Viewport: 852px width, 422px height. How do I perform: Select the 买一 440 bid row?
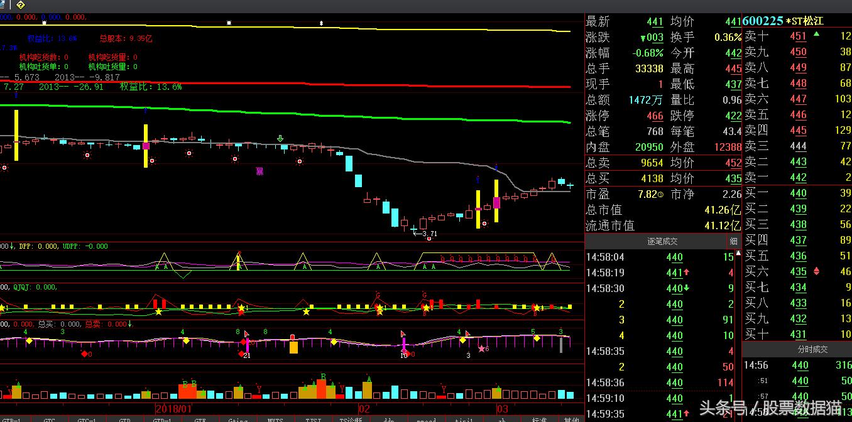[x=797, y=193]
